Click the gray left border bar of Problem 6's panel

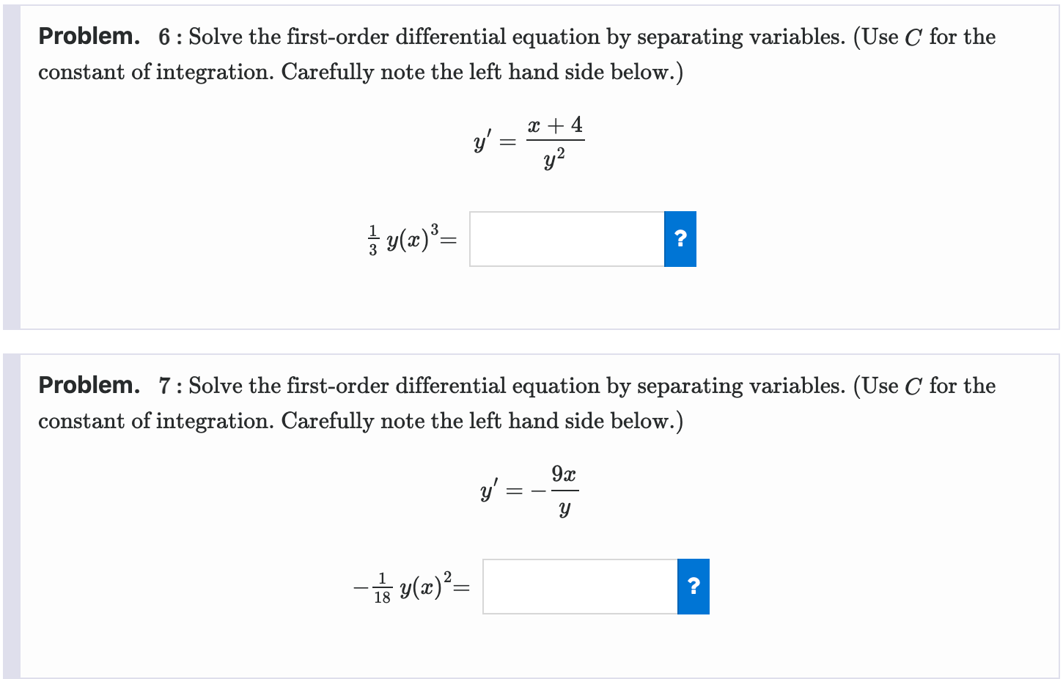12,165
